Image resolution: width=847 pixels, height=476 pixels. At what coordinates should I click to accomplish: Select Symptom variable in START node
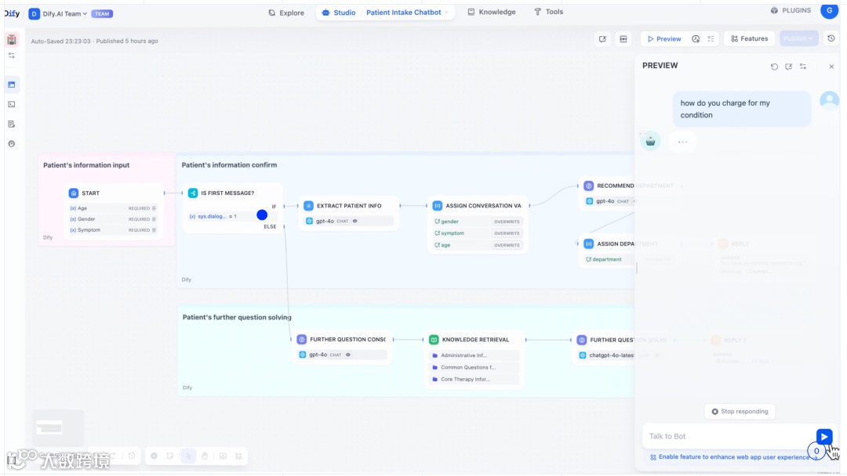(x=113, y=230)
